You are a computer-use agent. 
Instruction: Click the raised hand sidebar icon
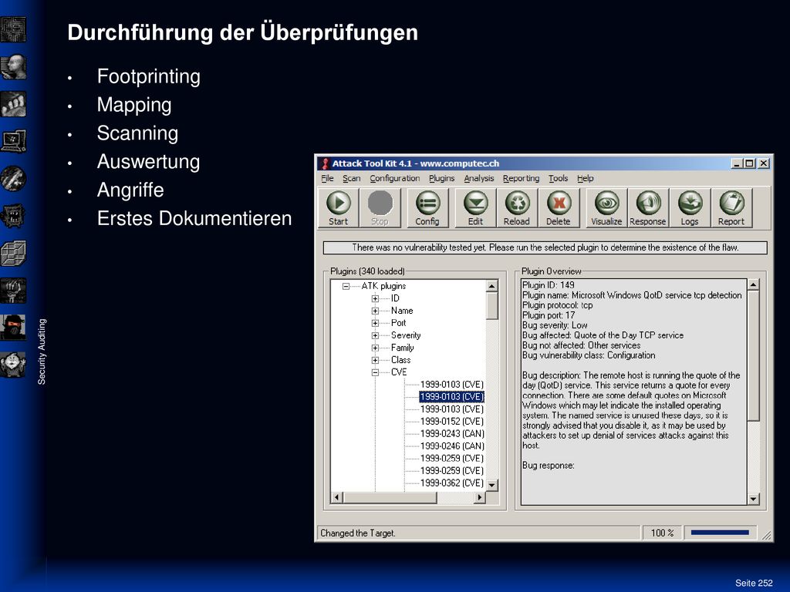point(13,291)
